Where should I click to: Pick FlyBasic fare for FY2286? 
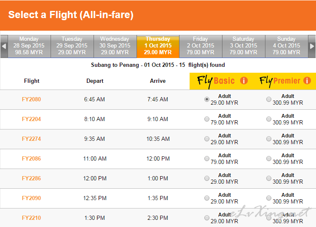click(x=207, y=178)
